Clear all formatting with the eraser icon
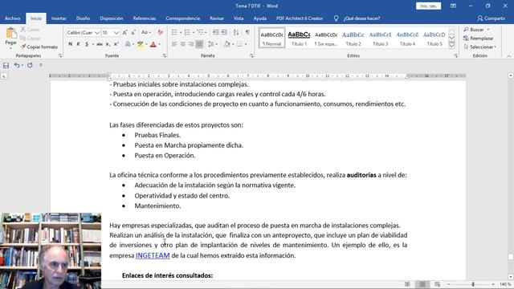 point(161,32)
